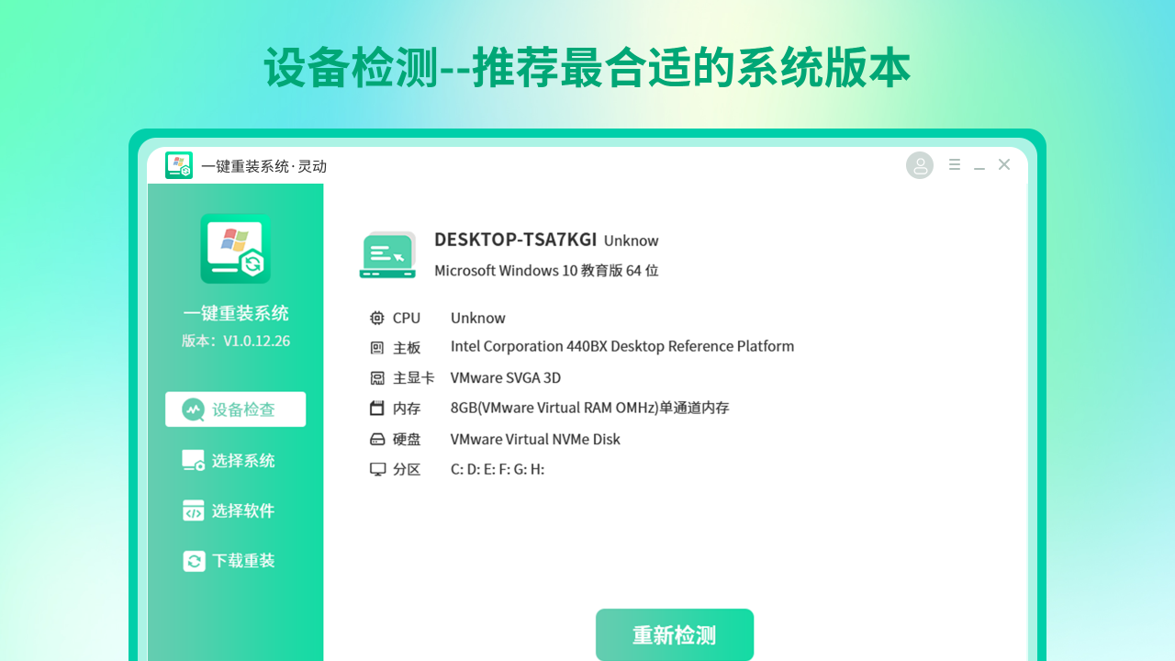Open the hamburger settings menu

[955, 164]
